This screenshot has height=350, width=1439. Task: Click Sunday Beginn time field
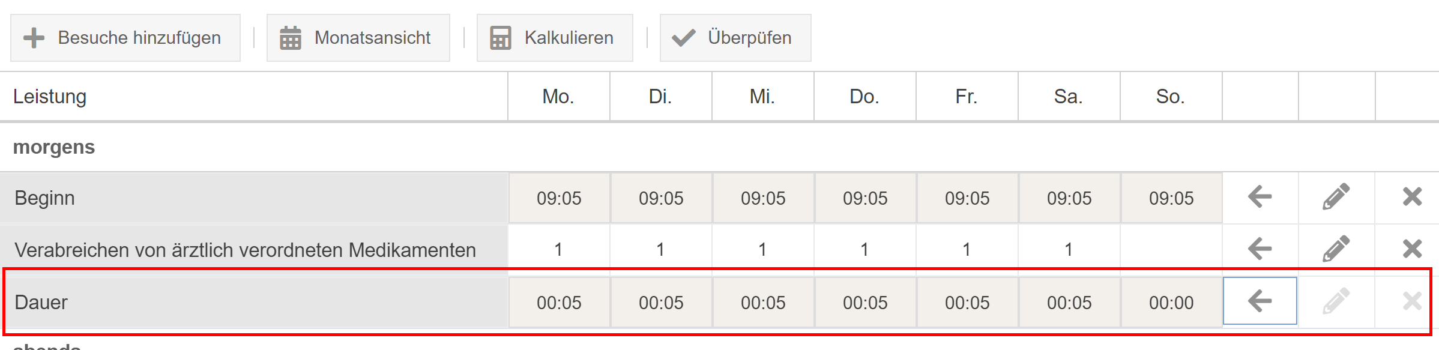[1171, 198]
